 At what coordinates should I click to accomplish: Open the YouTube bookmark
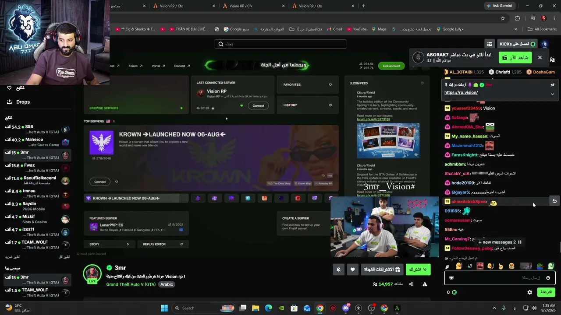pyautogui.click(x=356, y=29)
